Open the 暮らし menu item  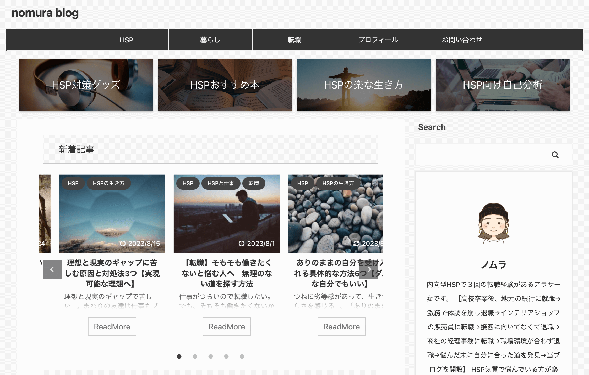210,40
